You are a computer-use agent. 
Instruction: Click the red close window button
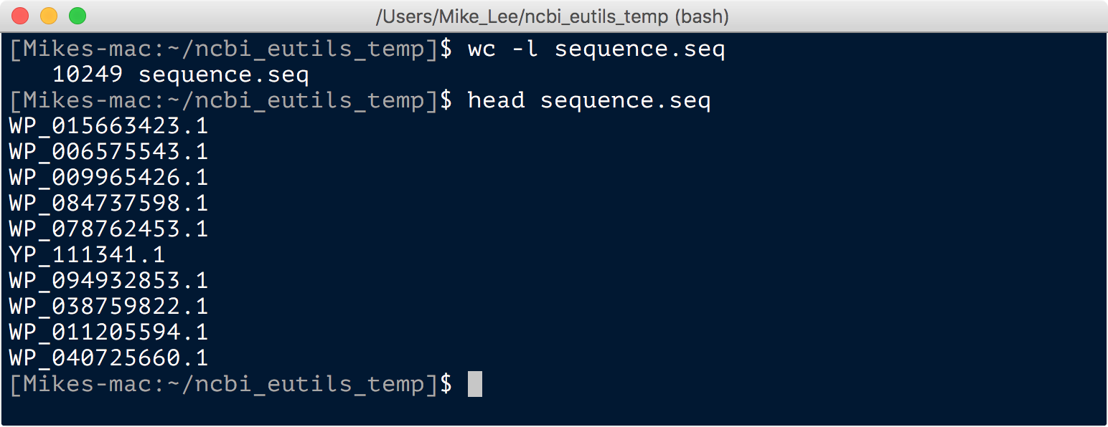(20, 15)
